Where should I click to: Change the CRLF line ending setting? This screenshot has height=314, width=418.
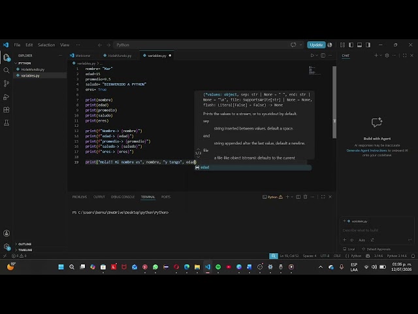337,256
